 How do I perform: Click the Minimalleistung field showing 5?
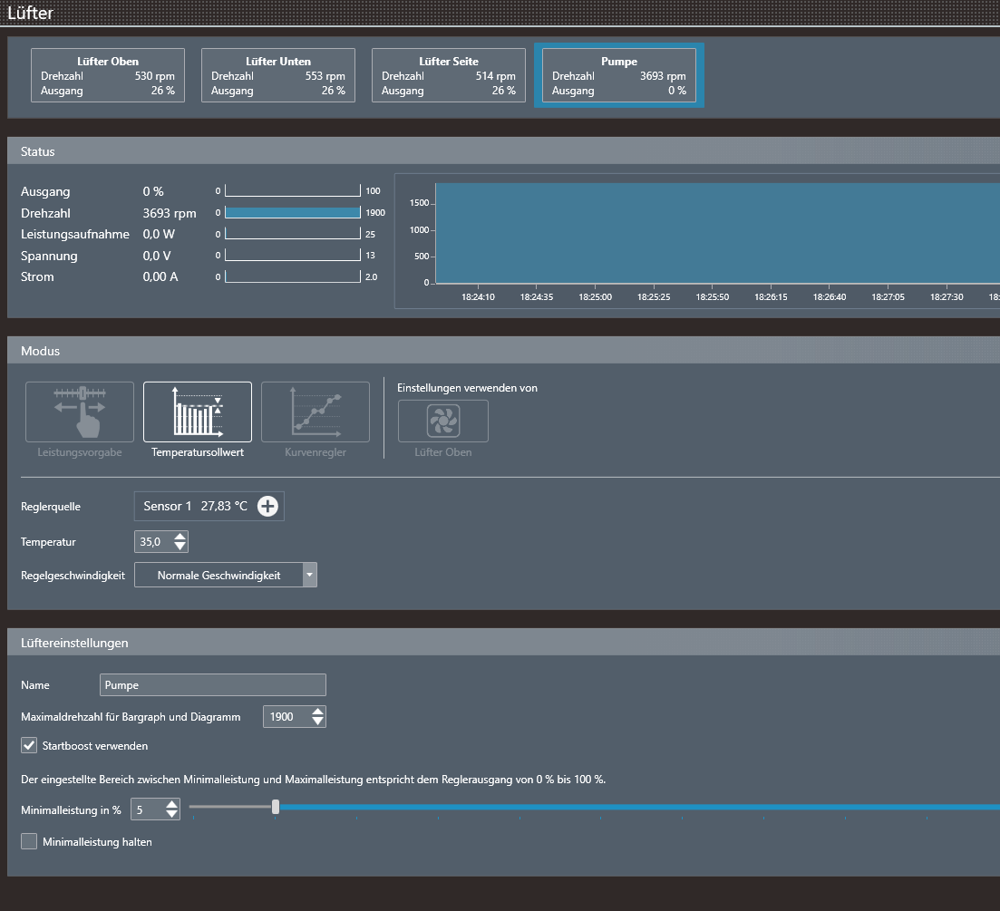(x=147, y=809)
